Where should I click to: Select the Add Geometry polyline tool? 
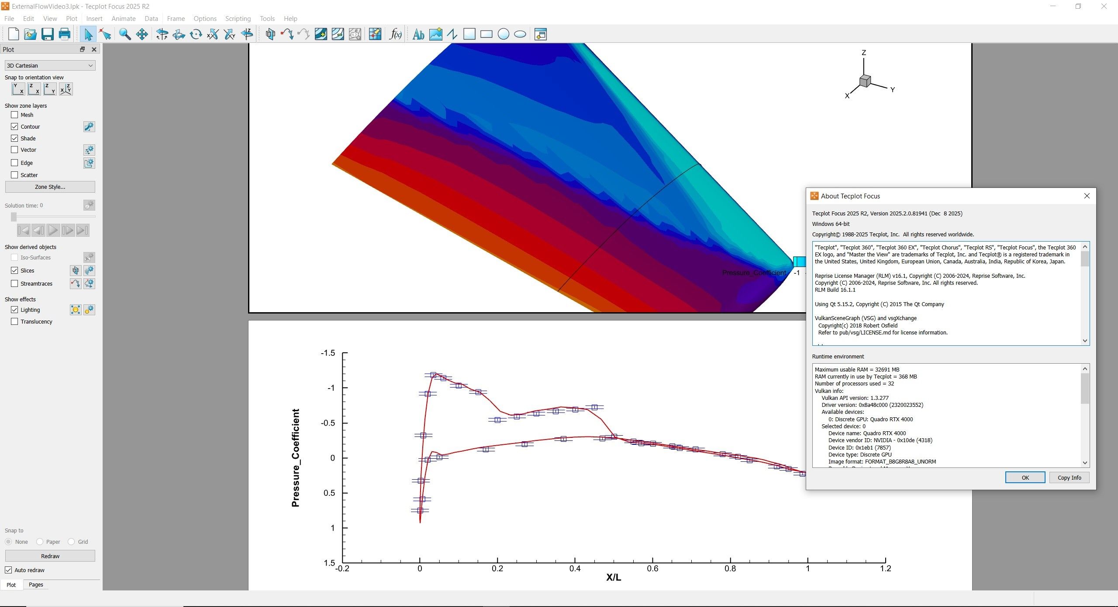pyautogui.click(x=452, y=34)
